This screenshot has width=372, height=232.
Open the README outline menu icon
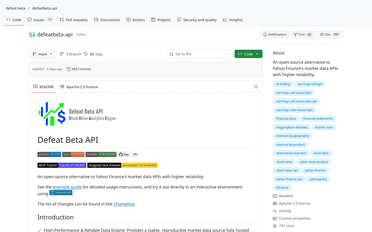tap(256, 87)
